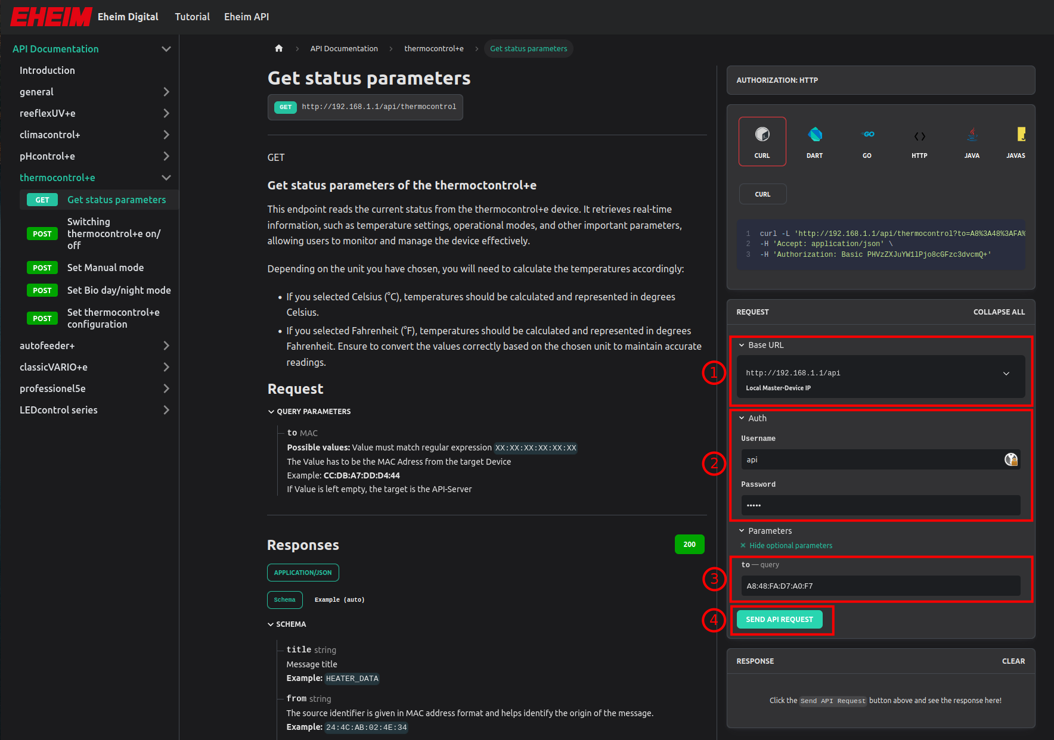Viewport: 1054px width, 740px height.
Task: Select the Dart language icon
Action: [x=814, y=141]
